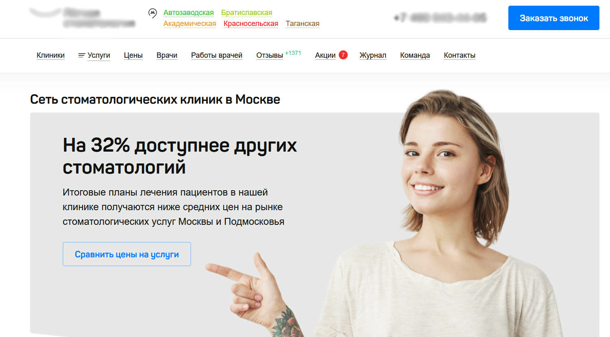Open the Контакты page
Screen dimensions: 610x337
(x=460, y=55)
